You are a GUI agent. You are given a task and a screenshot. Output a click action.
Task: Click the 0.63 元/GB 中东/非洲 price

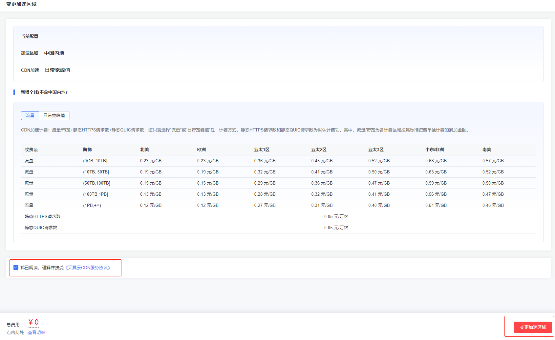click(436, 172)
